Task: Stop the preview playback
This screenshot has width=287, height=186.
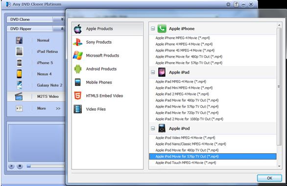Action: click(20, 166)
